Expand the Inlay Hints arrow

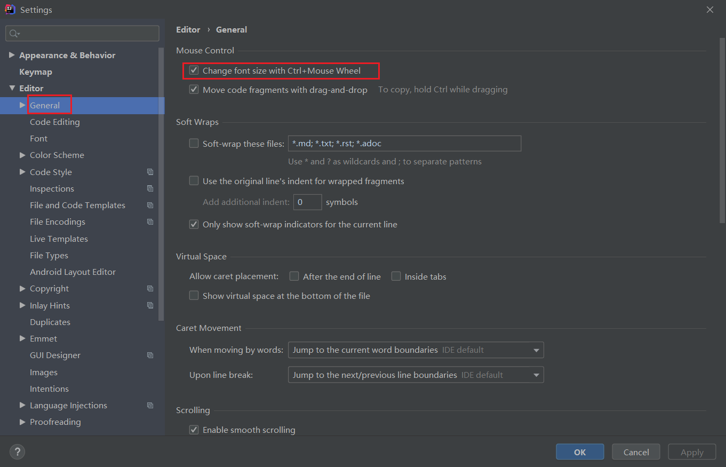[x=22, y=305]
